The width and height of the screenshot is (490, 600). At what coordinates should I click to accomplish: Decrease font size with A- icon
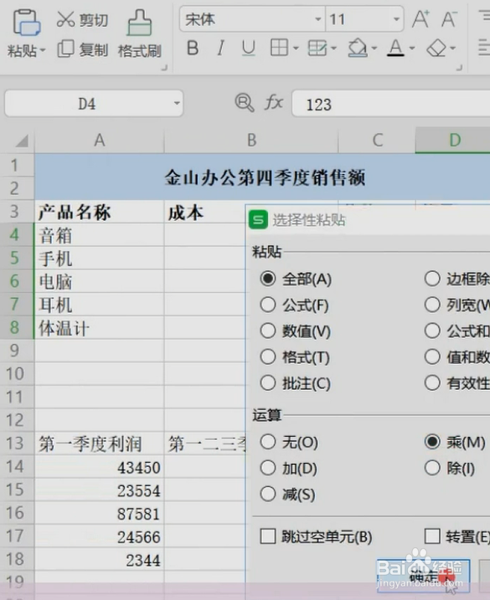tap(449, 19)
